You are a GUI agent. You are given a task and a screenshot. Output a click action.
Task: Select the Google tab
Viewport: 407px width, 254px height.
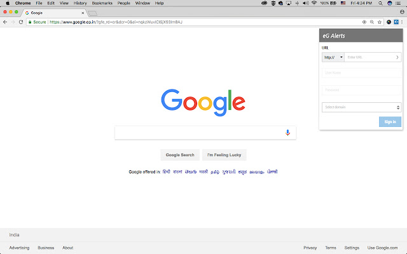[x=55, y=13]
